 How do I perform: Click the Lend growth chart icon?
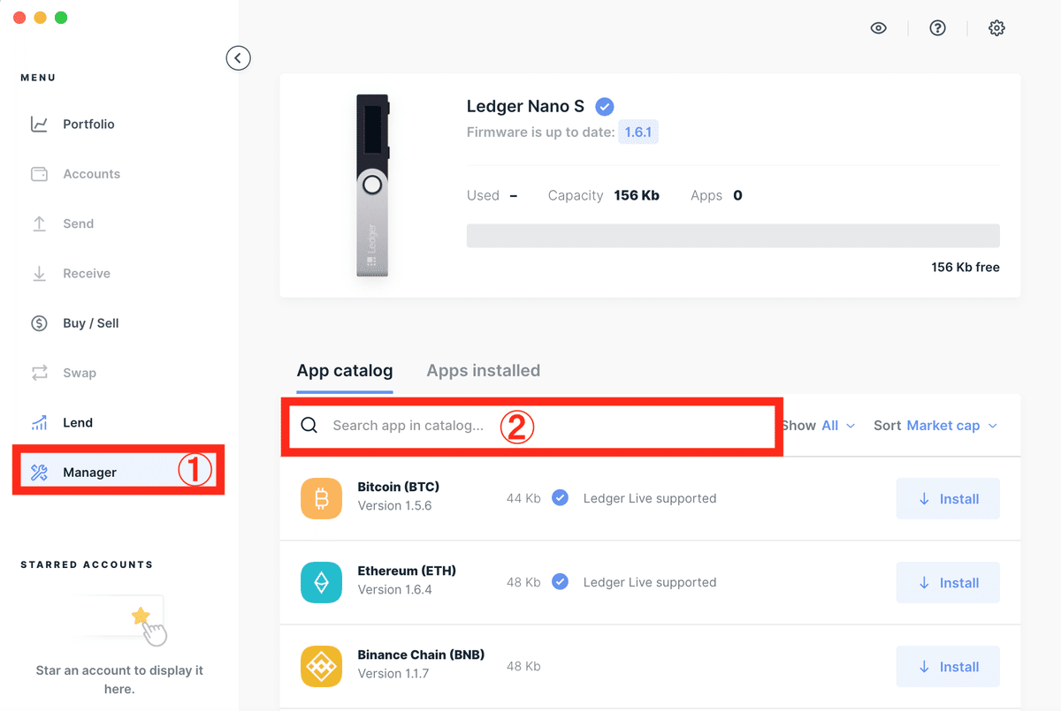(x=39, y=422)
